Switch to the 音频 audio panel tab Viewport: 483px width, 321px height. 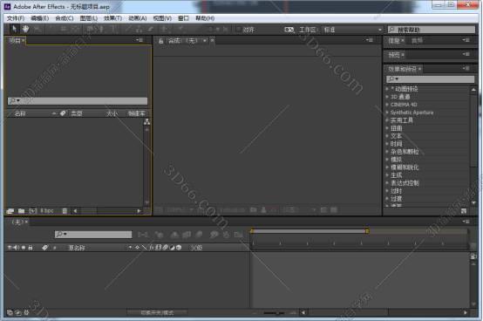(x=418, y=40)
